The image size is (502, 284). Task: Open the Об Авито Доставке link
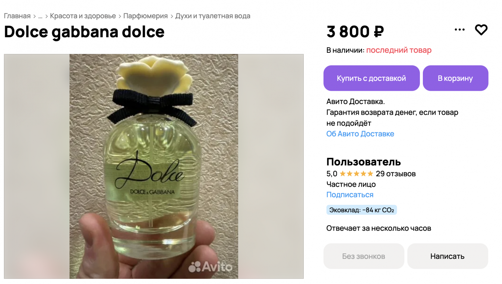360,134
